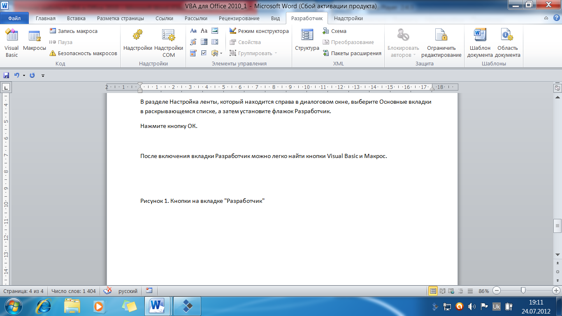Save document via quick access toolbar
This screenshot has height=316, width=562.
6,75
